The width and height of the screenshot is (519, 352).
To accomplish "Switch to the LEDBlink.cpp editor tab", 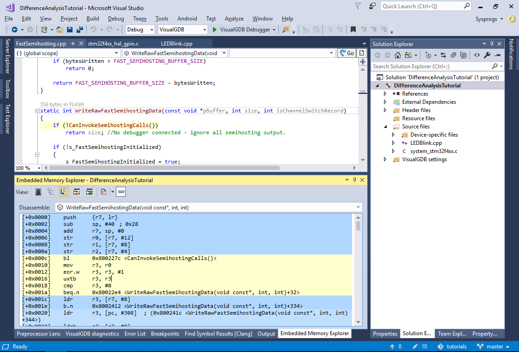I will tap(176, 44).
